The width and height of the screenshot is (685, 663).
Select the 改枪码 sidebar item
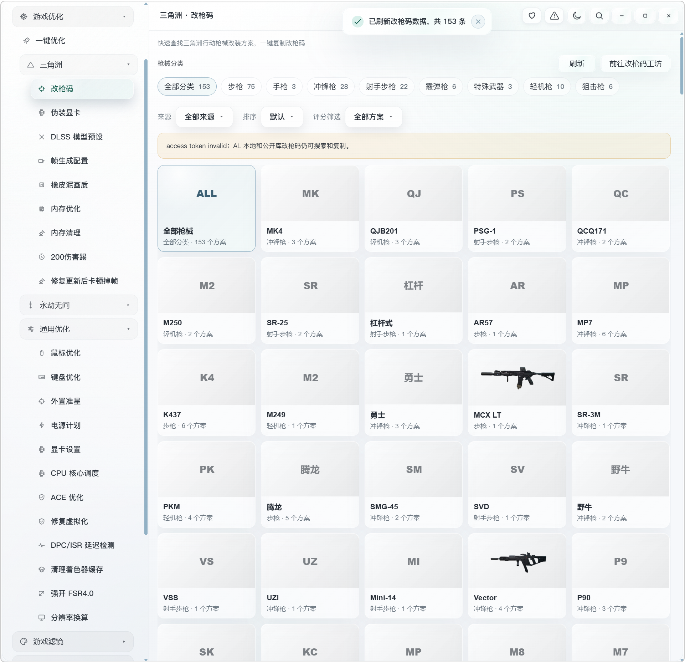pyautogui.click(x=82, y=89)
